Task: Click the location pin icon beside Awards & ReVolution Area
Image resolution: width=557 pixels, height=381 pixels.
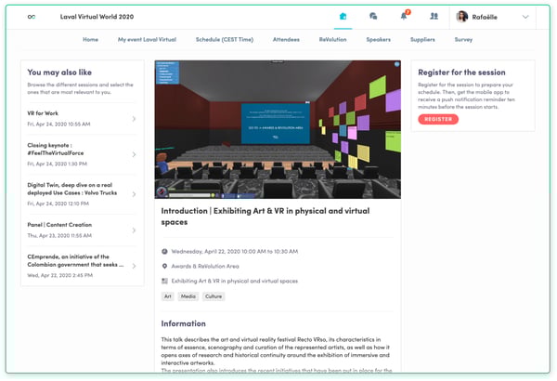Action: coord(164,266)
